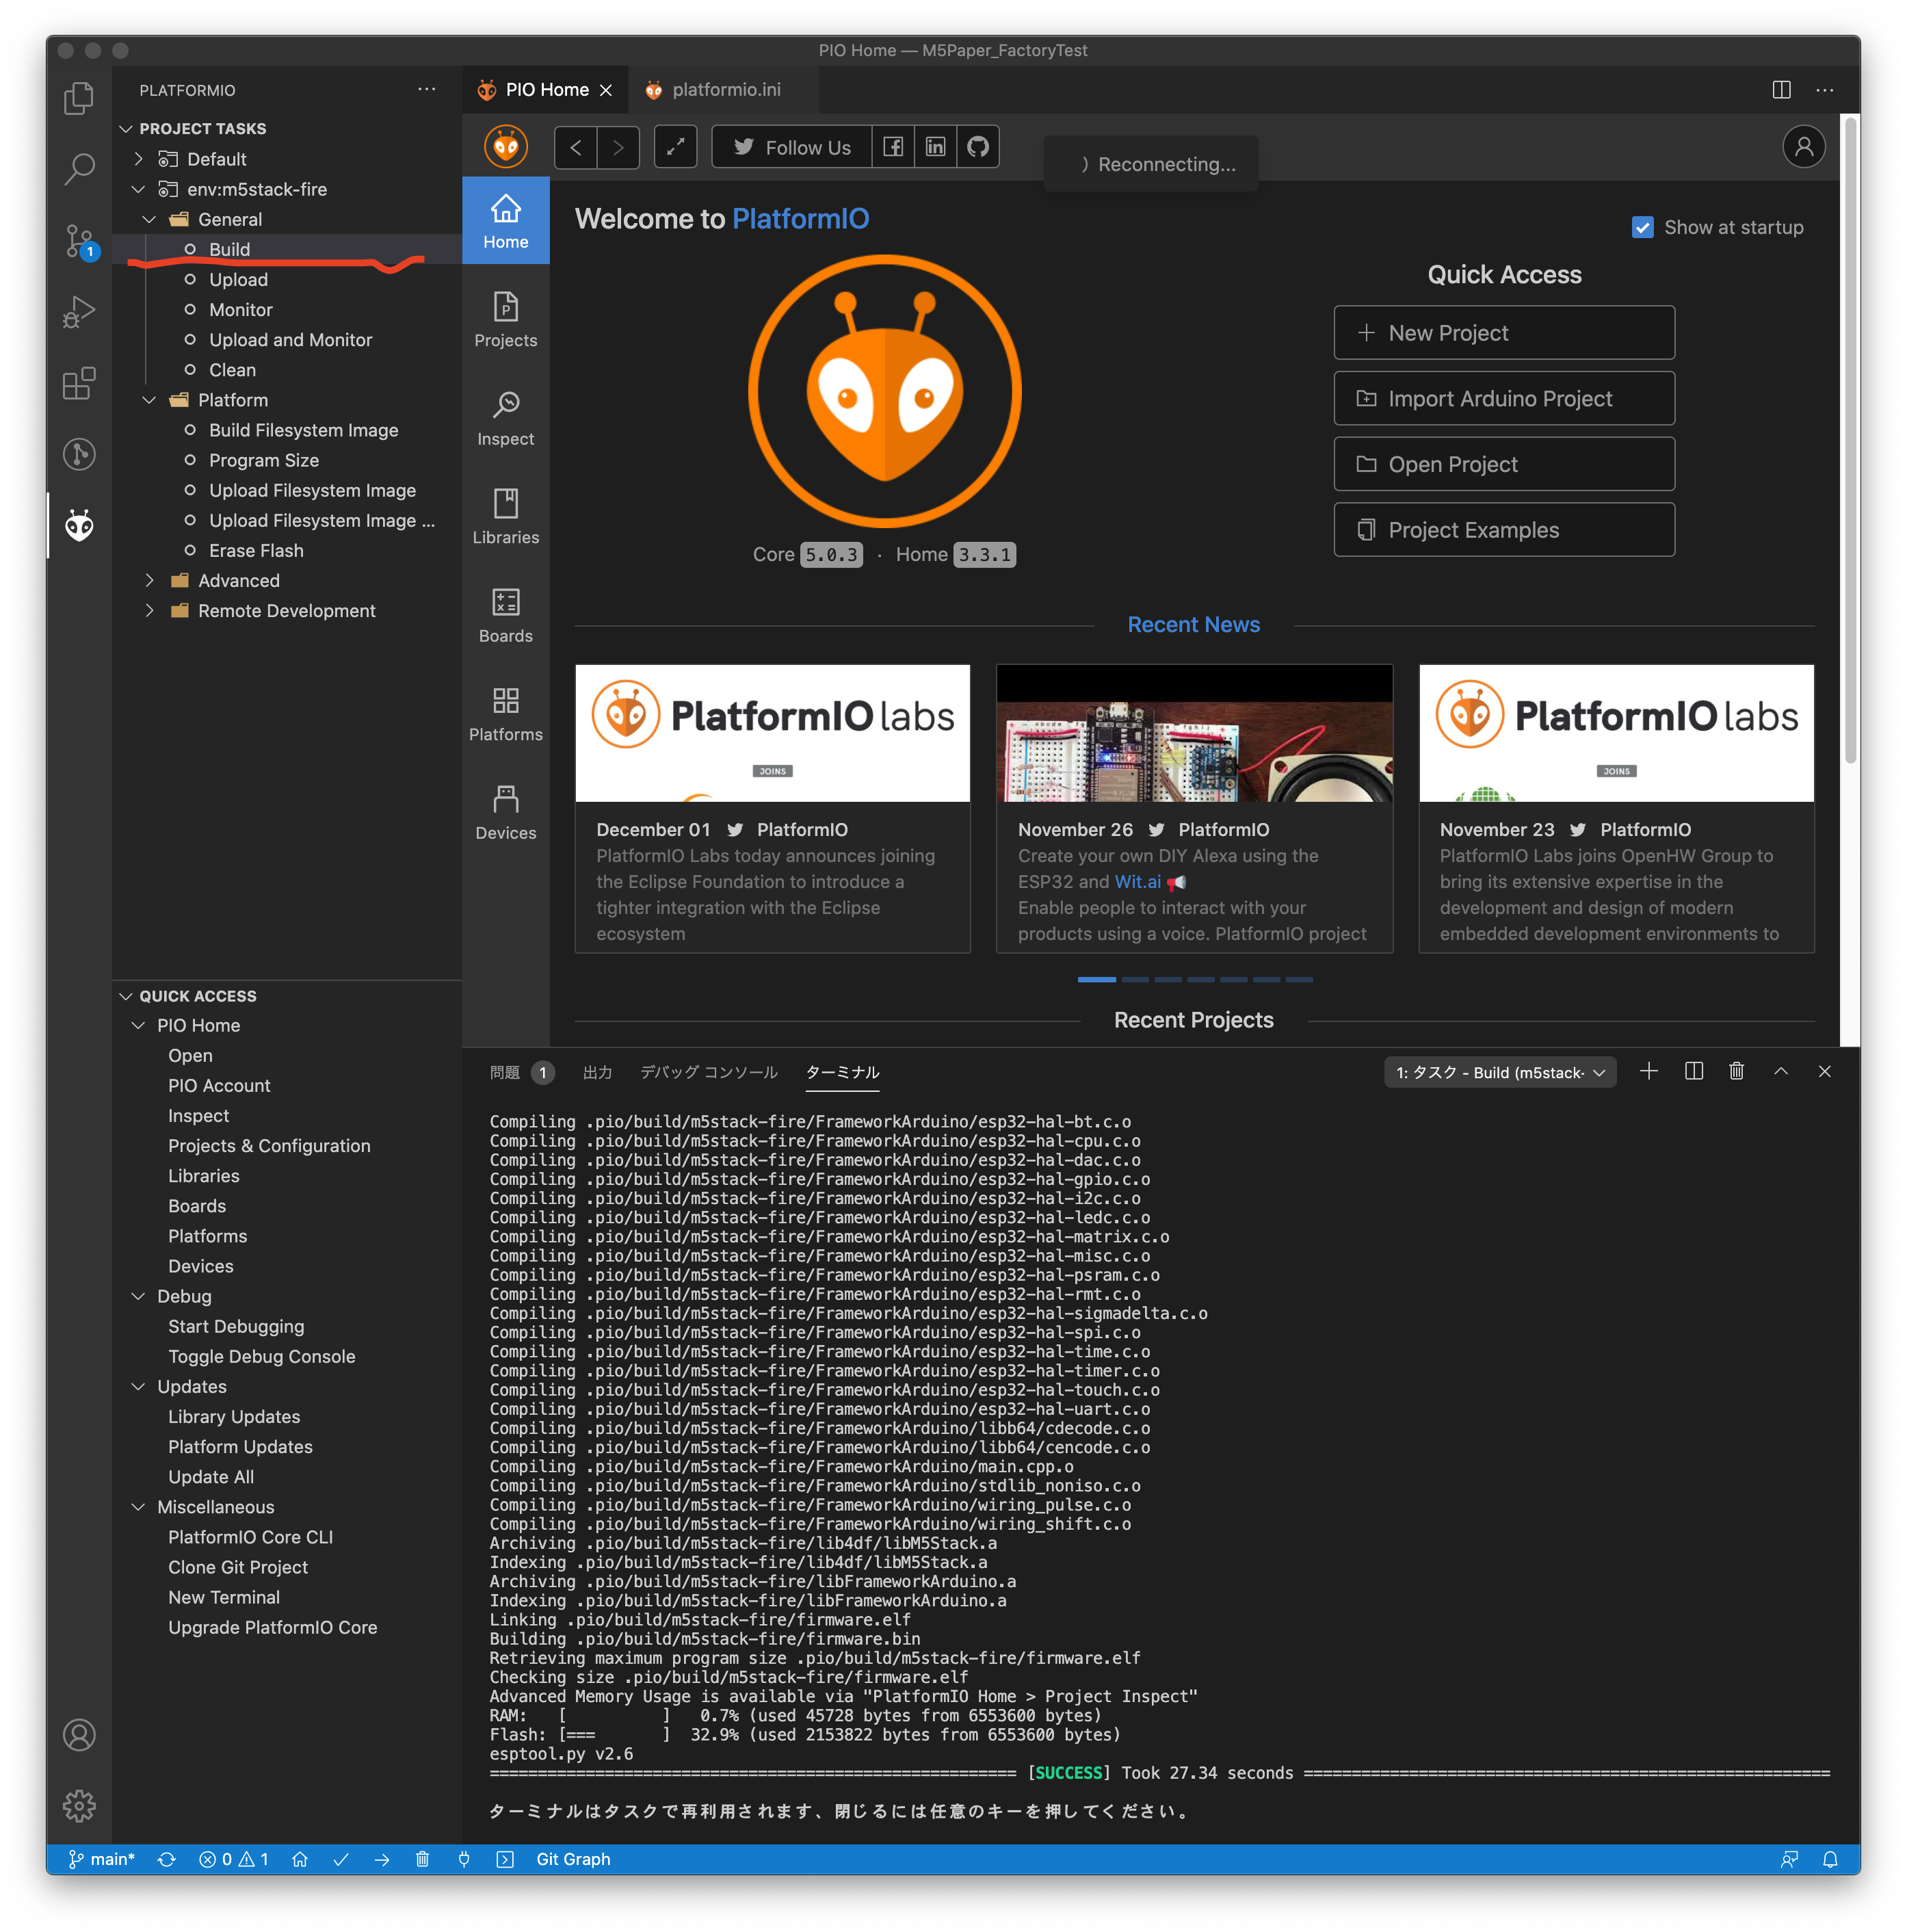Open the PlatformIO alien activity bar icon
Viewport: 1907px width, 1932px height.
pyautogui.click(x=79, y=525)
